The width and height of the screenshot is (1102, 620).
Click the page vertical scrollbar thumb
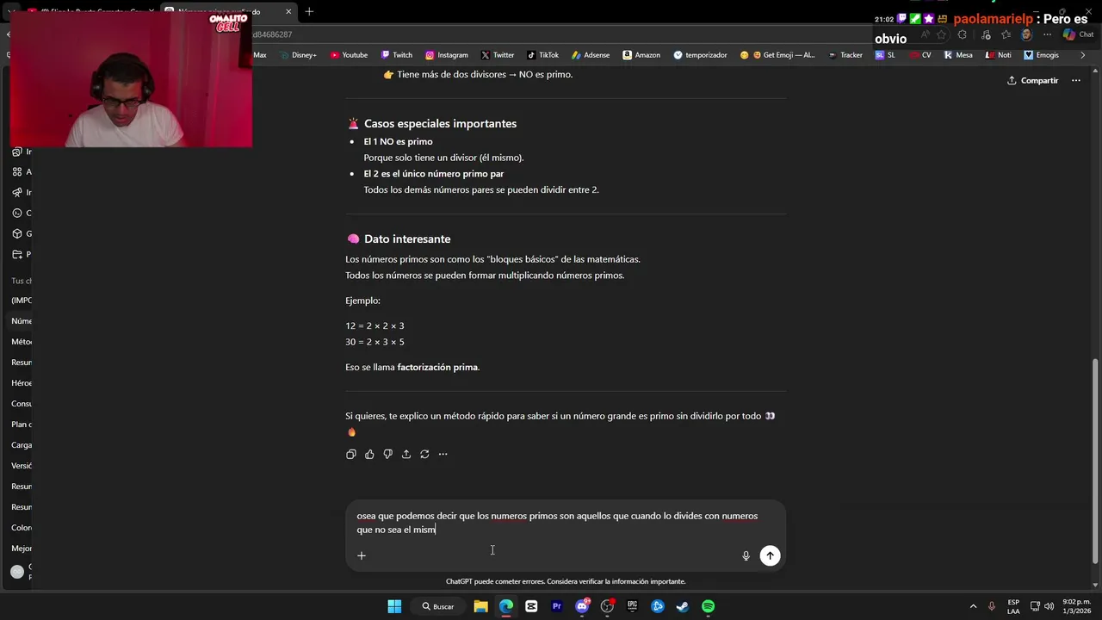[1095, 461]
